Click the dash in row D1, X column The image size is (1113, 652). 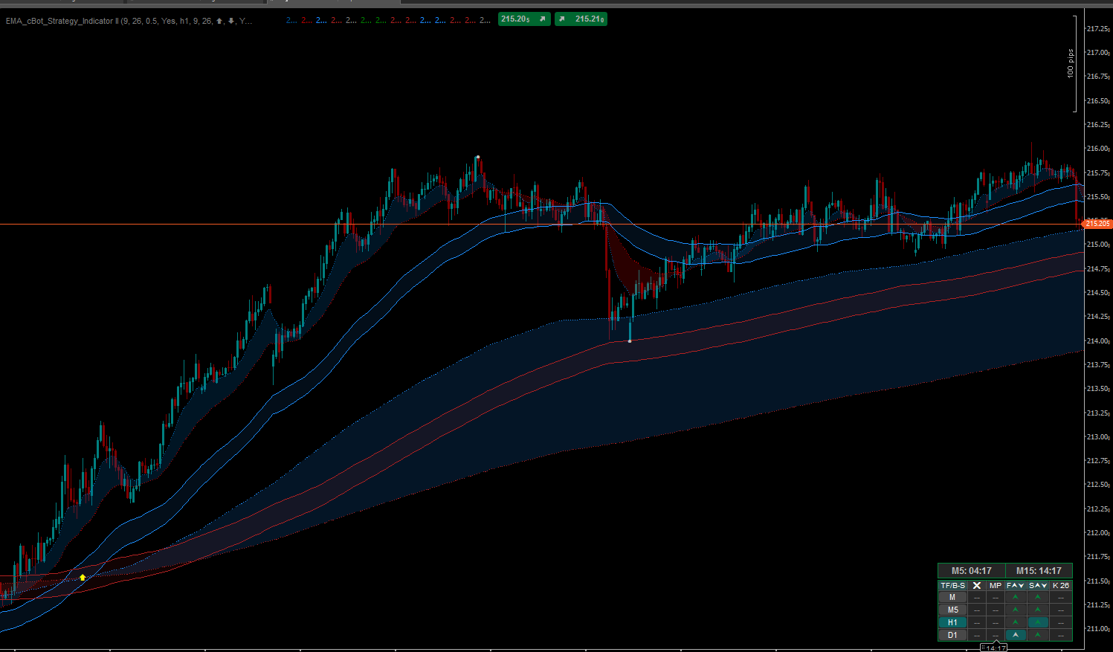coord(977,636)
